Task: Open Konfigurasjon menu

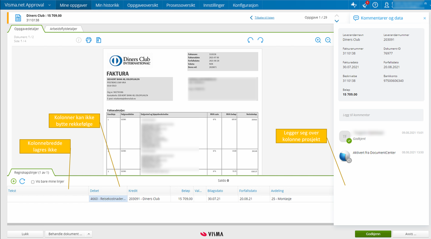Action: click(x=245, y=5)
